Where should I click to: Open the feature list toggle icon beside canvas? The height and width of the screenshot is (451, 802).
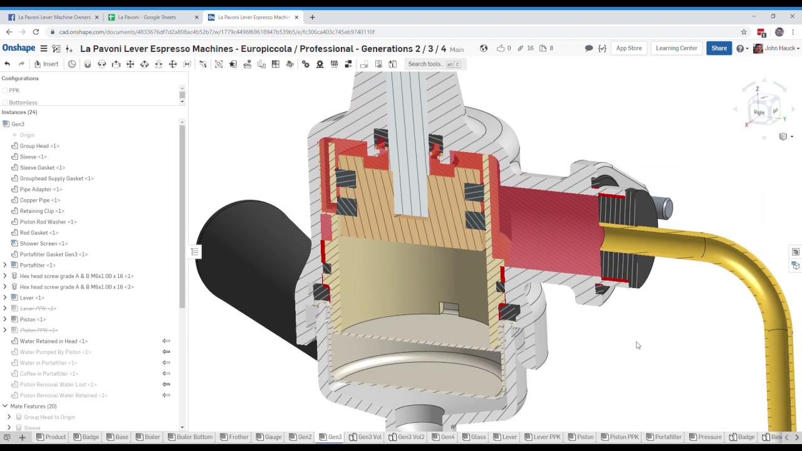click(x=195, y=252)
